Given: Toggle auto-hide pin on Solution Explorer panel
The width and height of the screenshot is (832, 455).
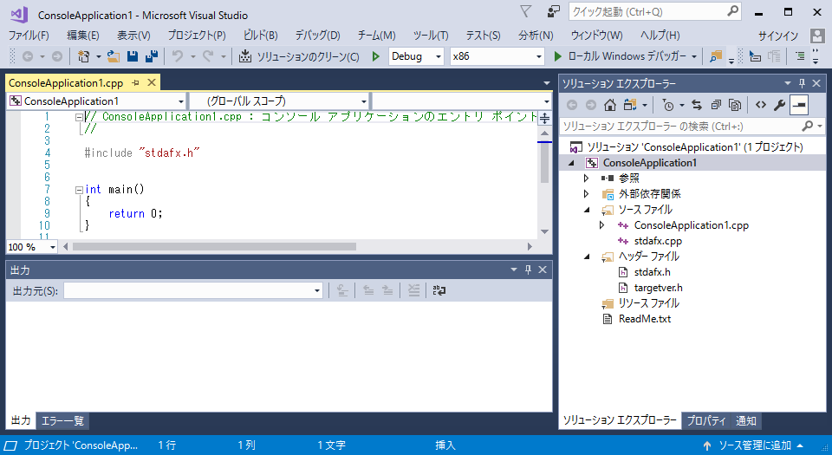Looking at the screenshot, I should pyautogui.click(x=802, y=83).
